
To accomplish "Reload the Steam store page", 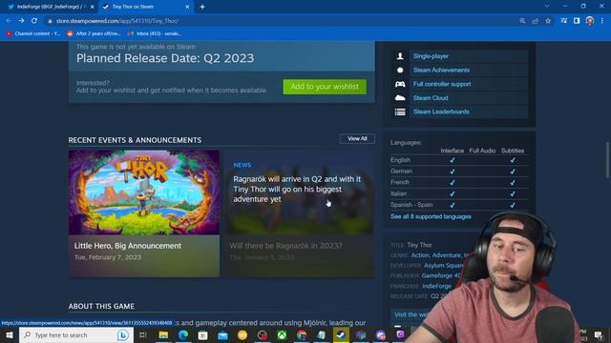I will coord(34,21).
